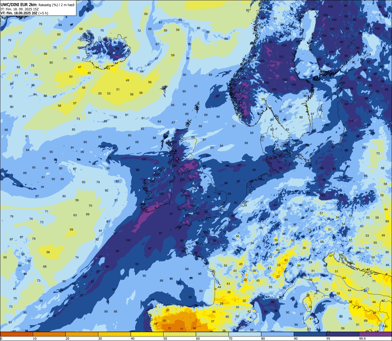Click the humidity value 19 in northern Spain
This screenshot has height=341, width=392.
point(164,321)
